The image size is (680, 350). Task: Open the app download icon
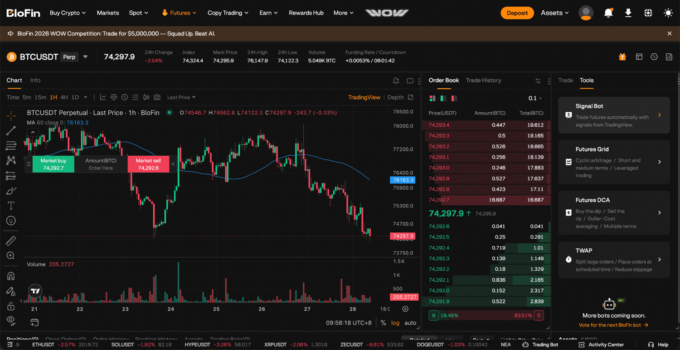(628, 13)
